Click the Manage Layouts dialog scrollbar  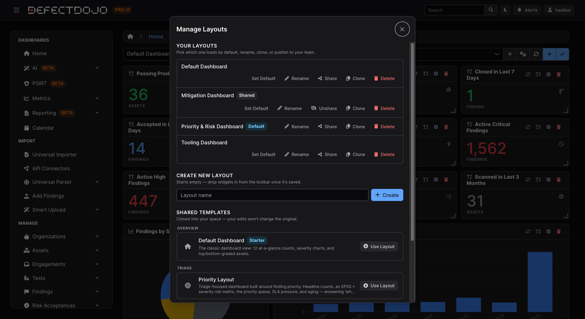click(x=412, y=142)
